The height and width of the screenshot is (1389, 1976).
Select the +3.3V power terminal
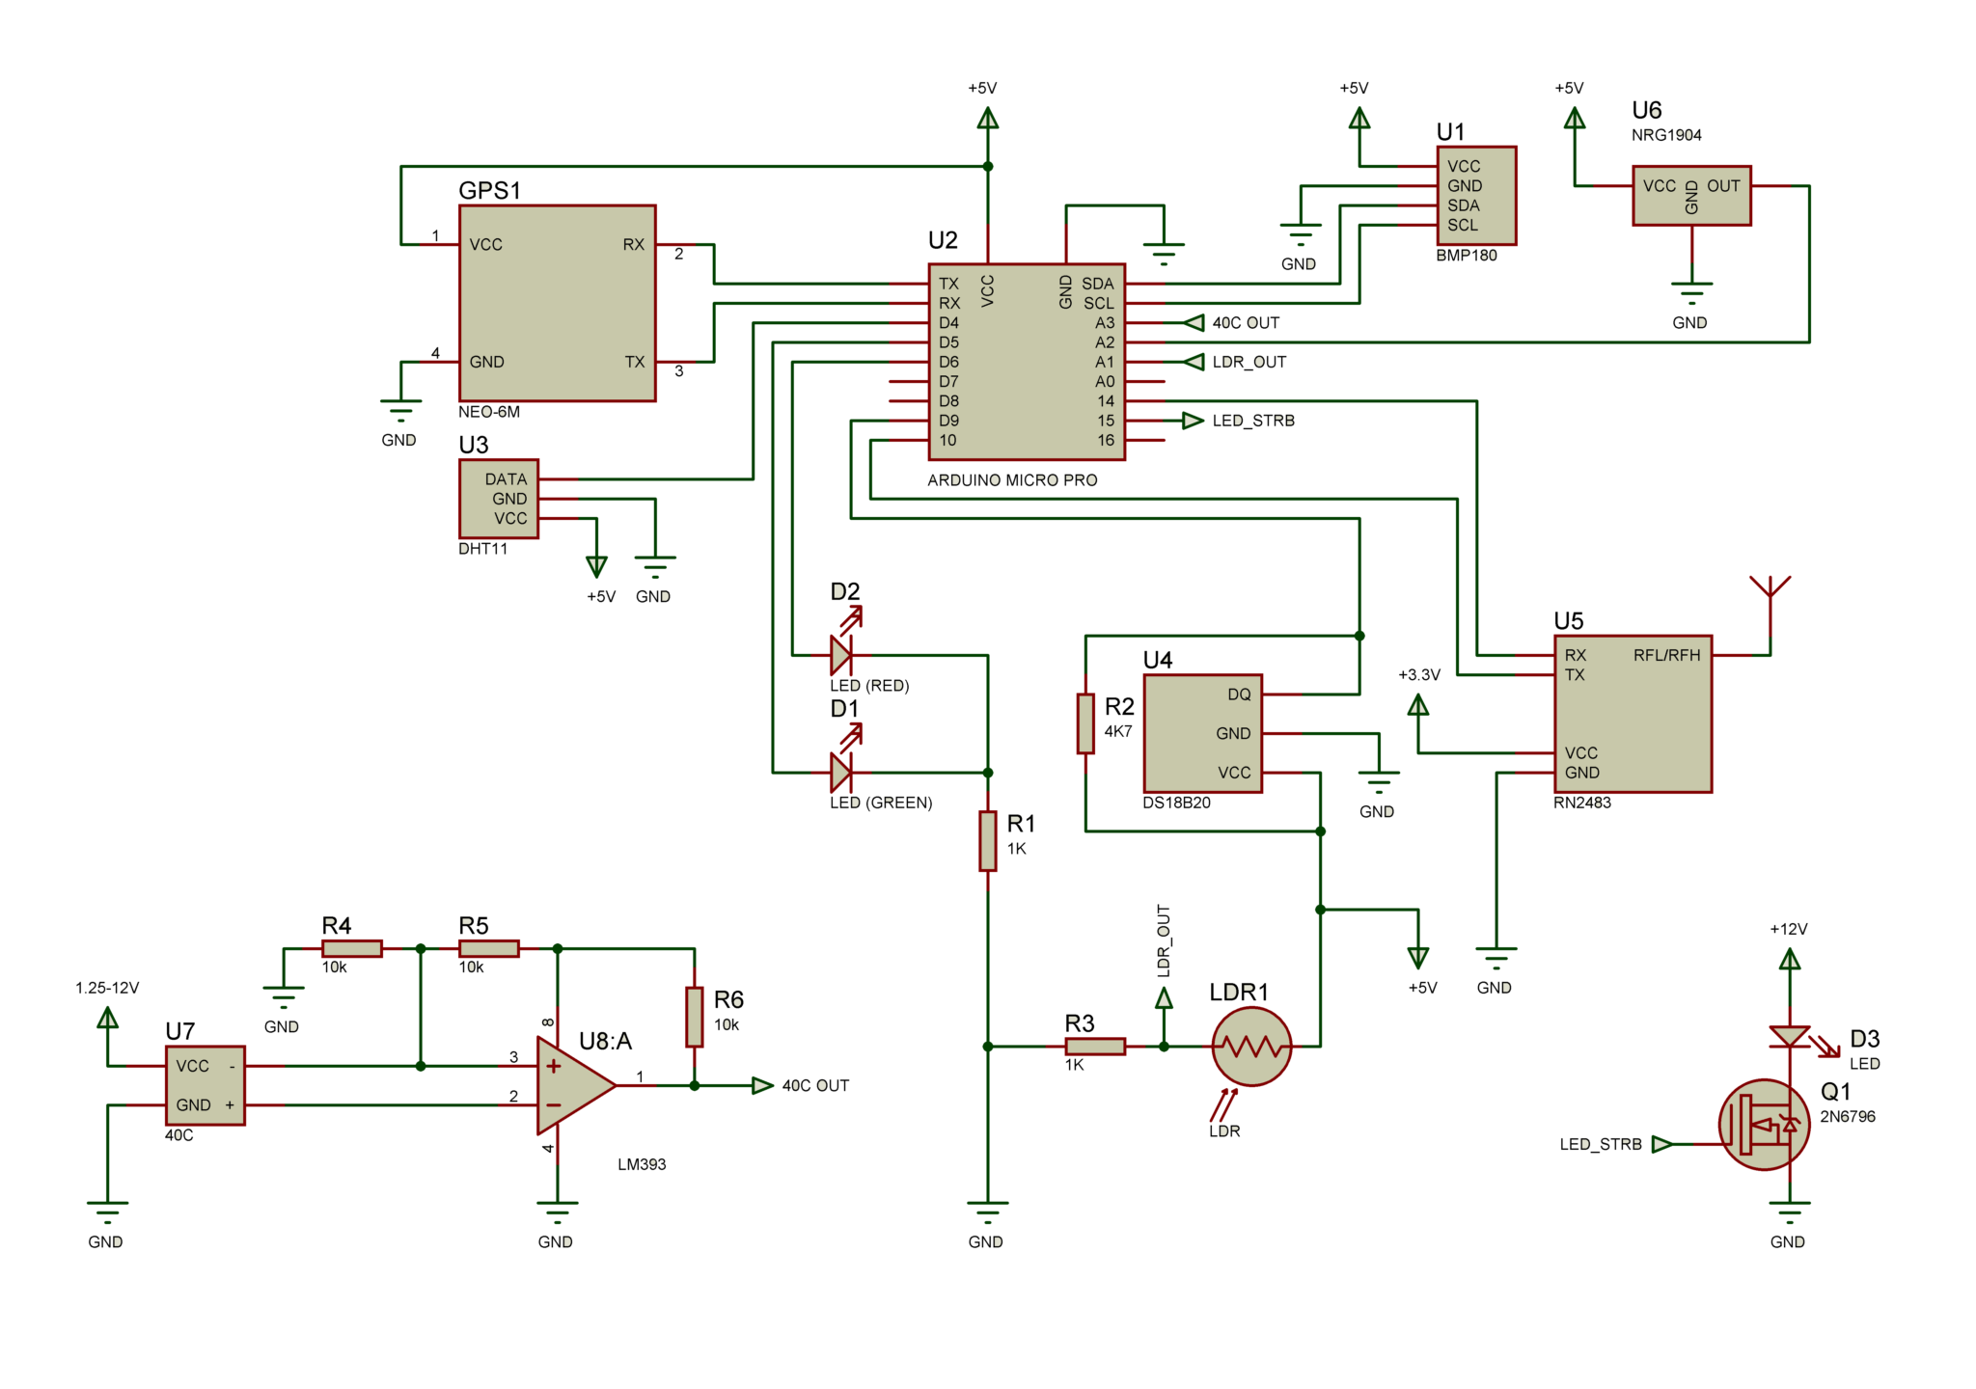[x=1418, y=705]
